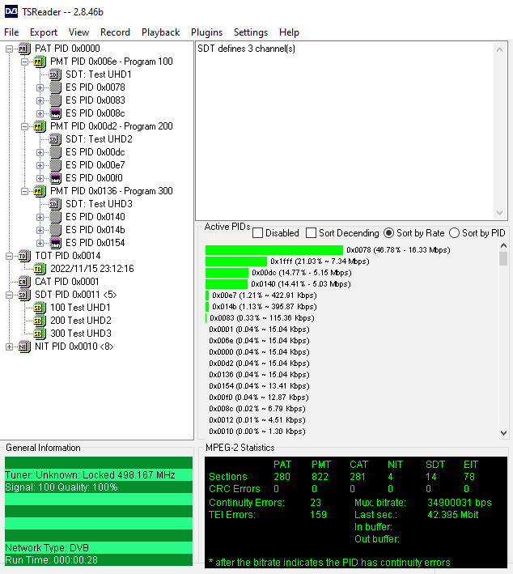Collapse the TOT PID 0x0014 node
Viewport: 513px width, 574px height.
click(9, 256)
